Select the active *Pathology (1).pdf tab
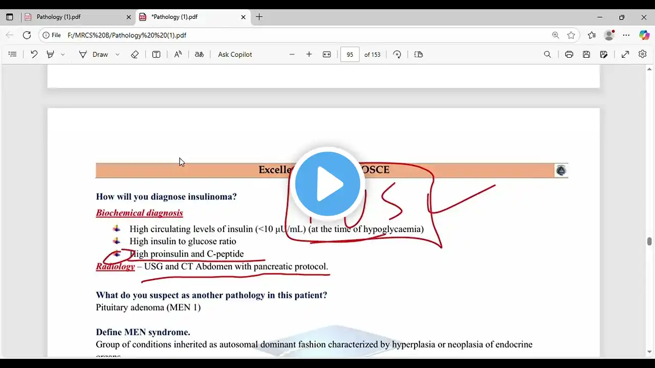This screenshot has height=368, width=655. (x=192, y=17)
